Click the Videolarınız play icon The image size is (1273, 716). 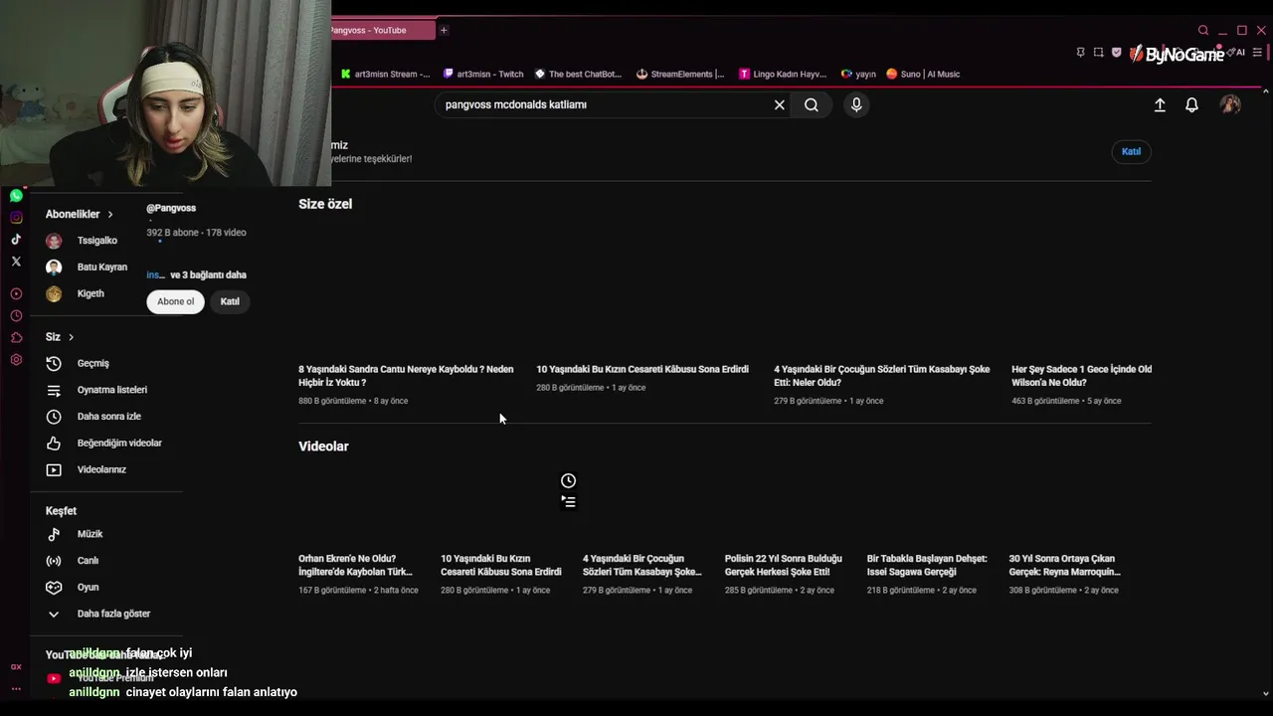click(x=54, y=469)
